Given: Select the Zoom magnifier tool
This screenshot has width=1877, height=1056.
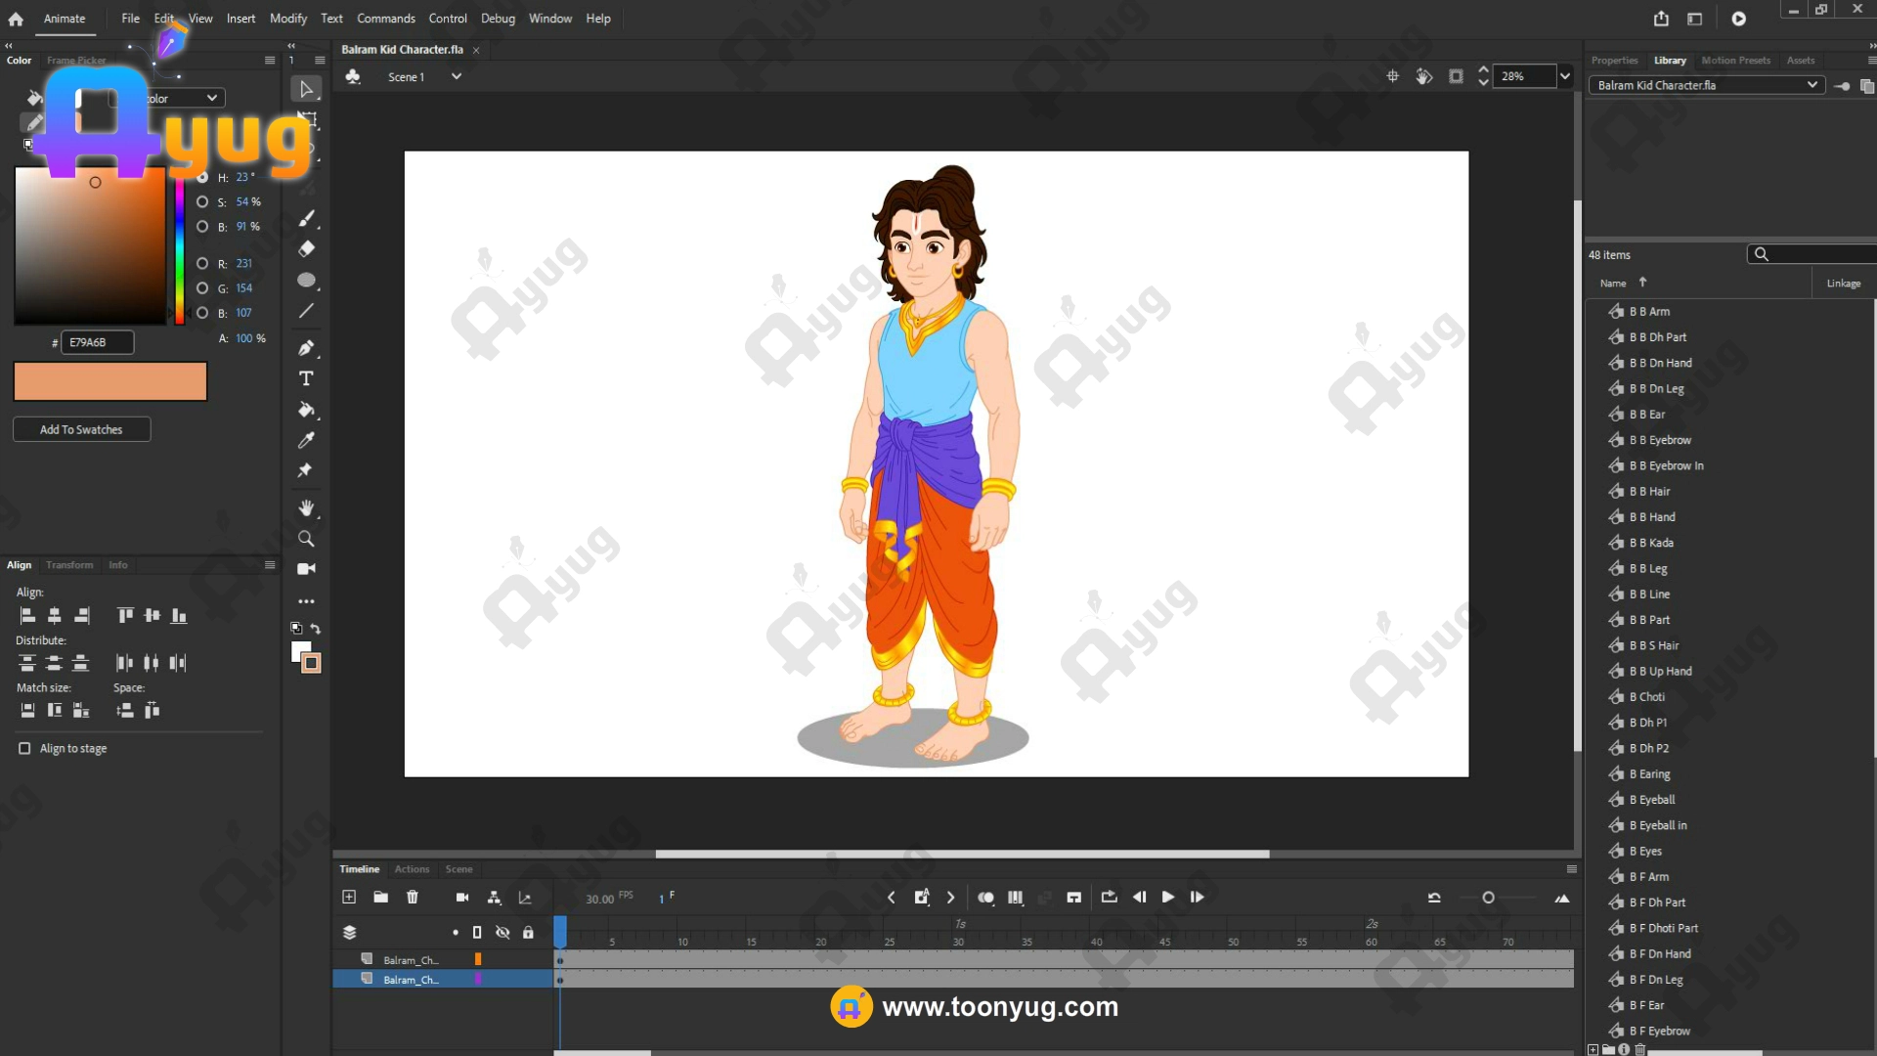Looking at the screenshot, I should 306,539.
